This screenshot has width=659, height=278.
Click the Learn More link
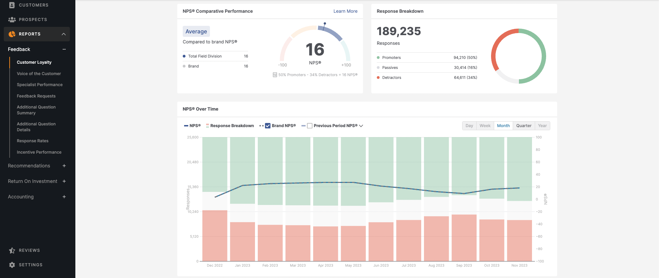tap(345, 11)
